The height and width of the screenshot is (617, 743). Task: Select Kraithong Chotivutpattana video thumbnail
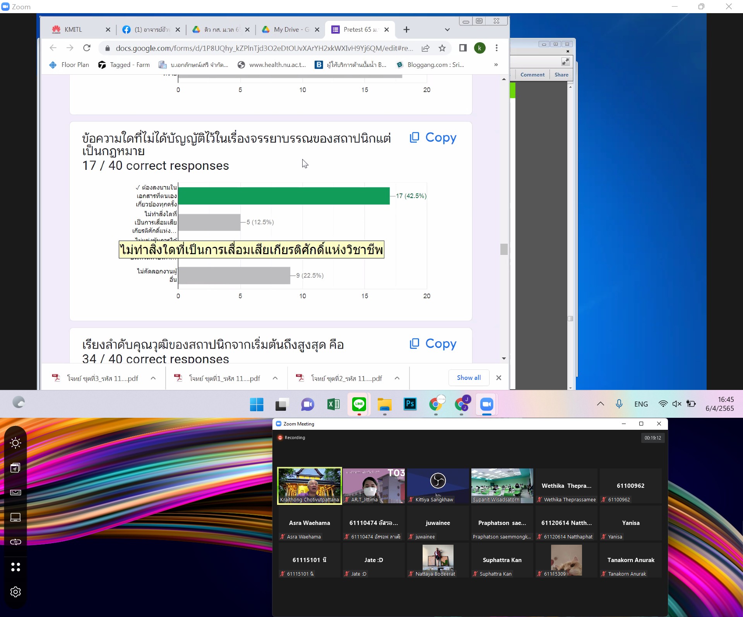(x=310, y=485)
